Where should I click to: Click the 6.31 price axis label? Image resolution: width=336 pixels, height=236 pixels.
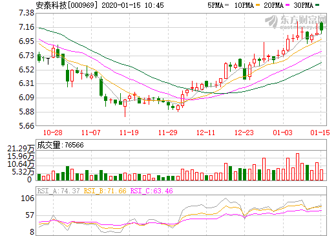26,83
